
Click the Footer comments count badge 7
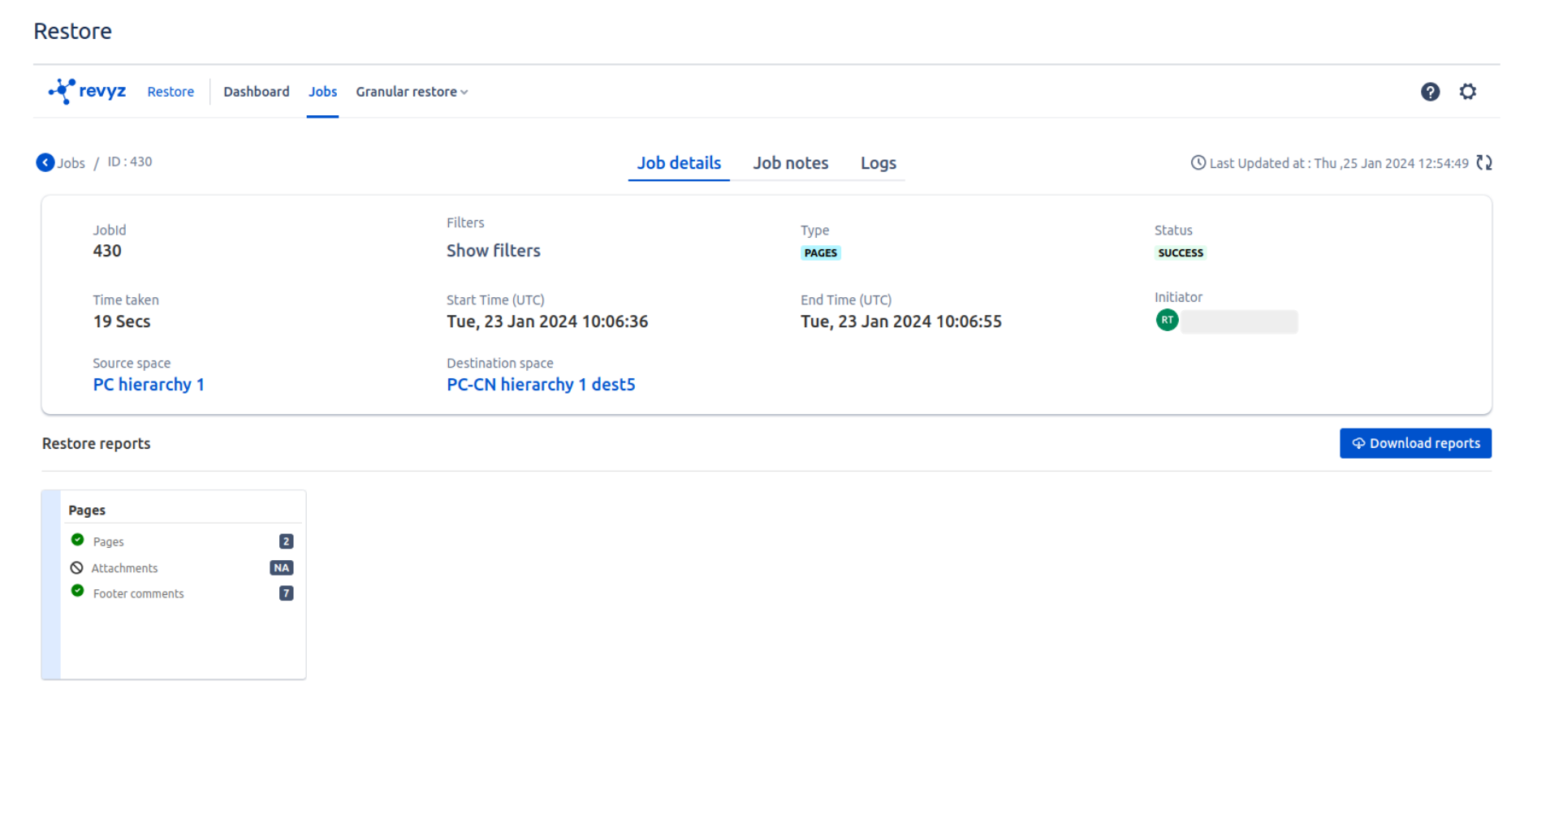[x=286, y=593]
